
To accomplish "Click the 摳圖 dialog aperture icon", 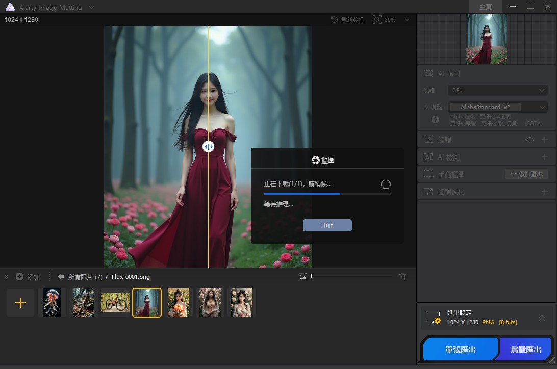I will pos(315,160).
